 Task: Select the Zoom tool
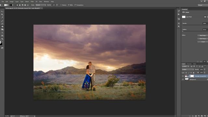click(x=2, y=39)
